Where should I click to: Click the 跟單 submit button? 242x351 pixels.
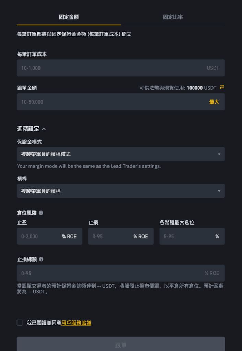coord(121,344)
